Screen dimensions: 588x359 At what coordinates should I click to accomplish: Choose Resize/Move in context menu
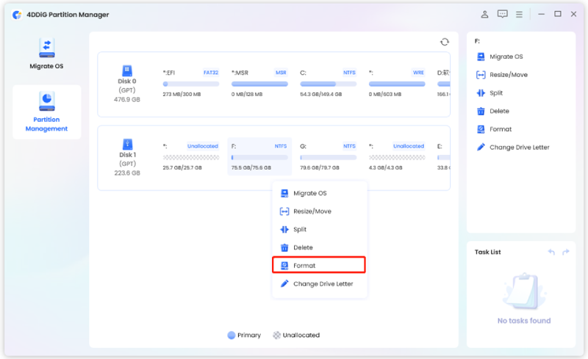coord(319,211)
